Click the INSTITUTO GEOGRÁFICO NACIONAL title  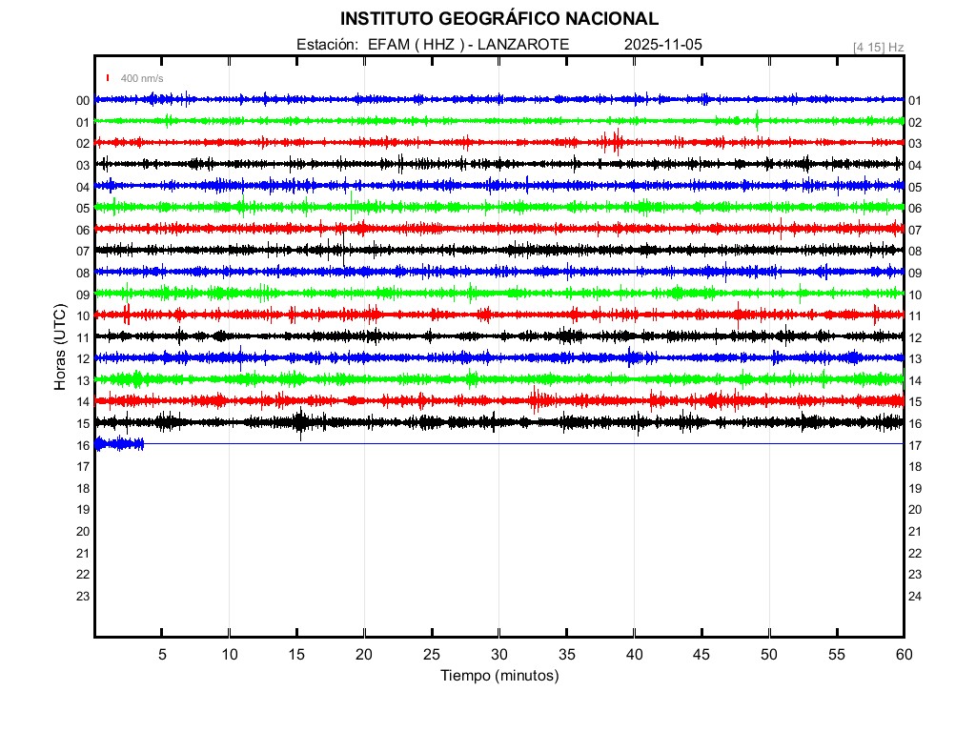(498, 19)
